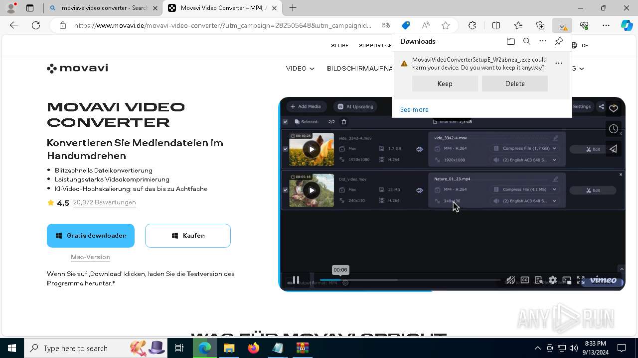Expand the VIDEO navigation dropdown
638x358 pixels.
(x=300, y=69)
